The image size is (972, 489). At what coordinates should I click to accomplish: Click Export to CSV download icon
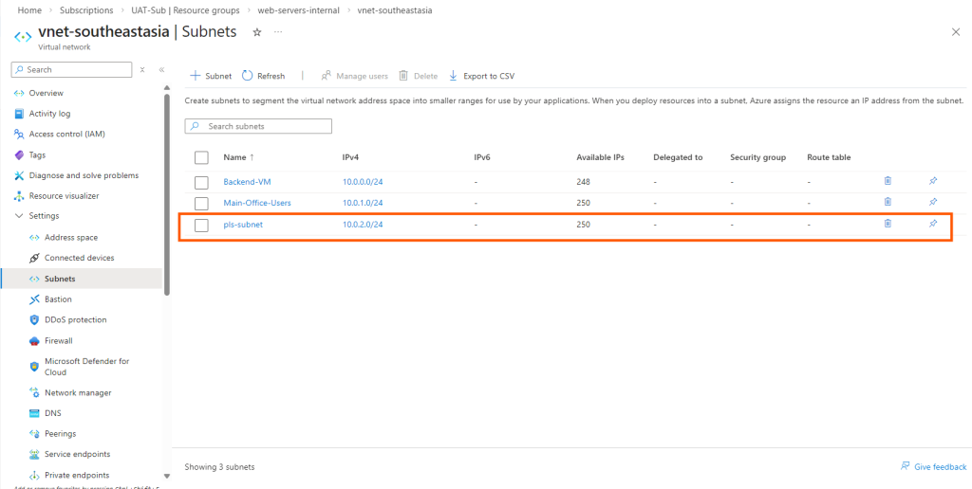pos(454,76)
